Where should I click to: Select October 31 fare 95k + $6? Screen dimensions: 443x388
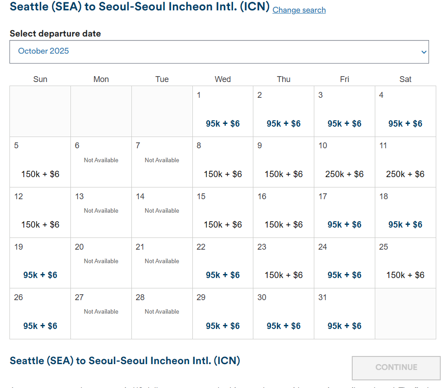[x=345, y=326]
